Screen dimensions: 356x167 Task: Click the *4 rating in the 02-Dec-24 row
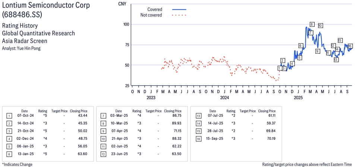coord(45,138)
